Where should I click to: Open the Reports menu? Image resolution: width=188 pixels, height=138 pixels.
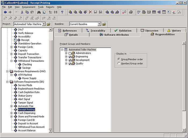tap(50, 7)
